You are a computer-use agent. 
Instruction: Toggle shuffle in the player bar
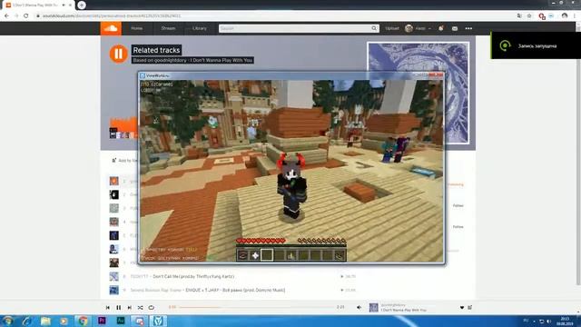point(141,307)
